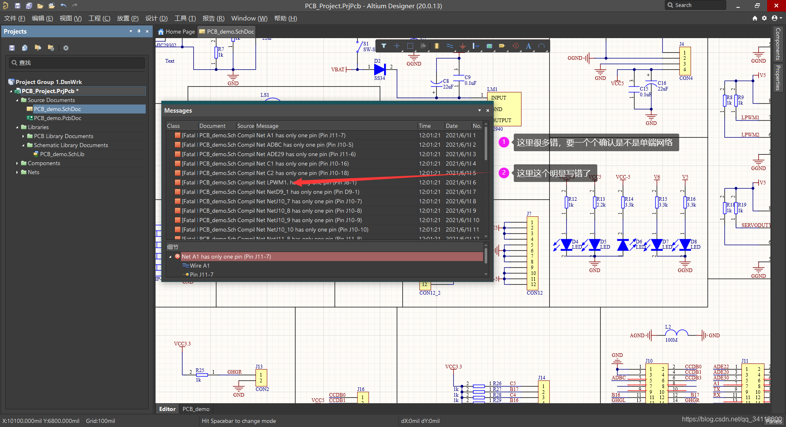Click the Panels button in status bar

(774, 421)
